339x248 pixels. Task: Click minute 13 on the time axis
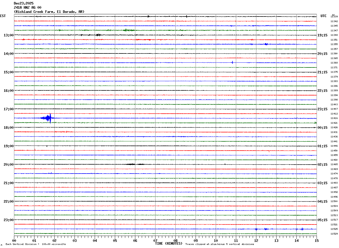[277, 240]
